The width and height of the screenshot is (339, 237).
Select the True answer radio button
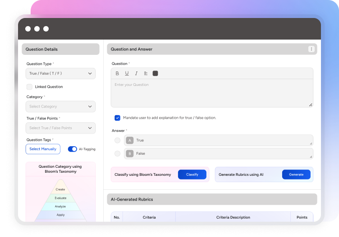coord(117,140)
